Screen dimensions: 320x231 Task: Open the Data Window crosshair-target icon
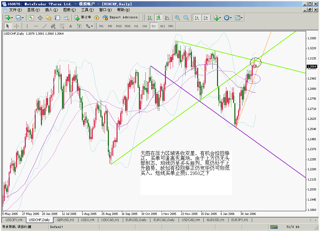[x=40, y=18]
